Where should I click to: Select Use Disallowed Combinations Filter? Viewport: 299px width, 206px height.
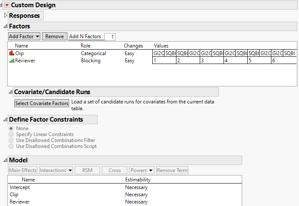coord(11,140)
